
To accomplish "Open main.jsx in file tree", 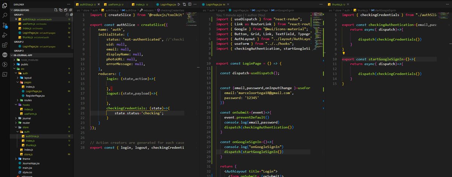I will click(x=28, y=168).
